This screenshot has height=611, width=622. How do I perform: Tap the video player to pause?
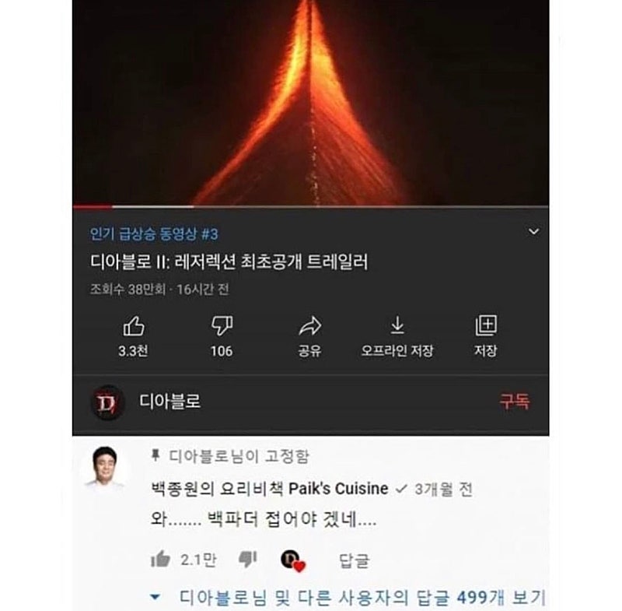click(310, 102)
